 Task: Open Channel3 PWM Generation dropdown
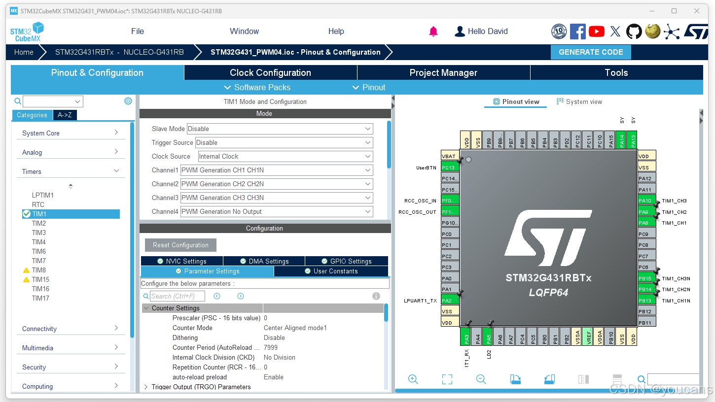coord(277,198)
